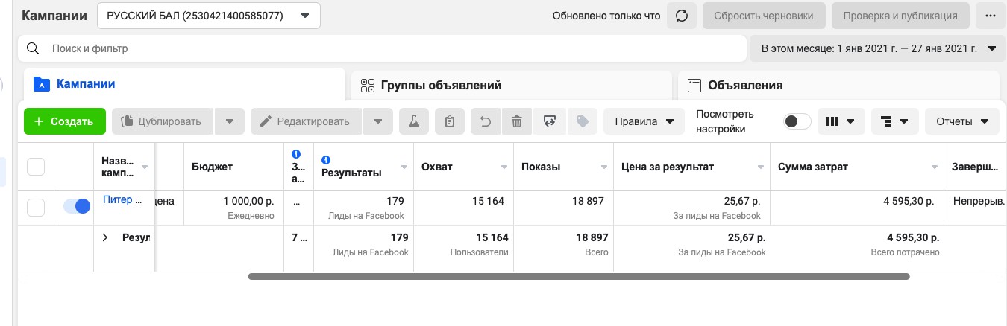Click the trash delete icon
Screen dimensions: 1007x326
(x=517, y=121)
